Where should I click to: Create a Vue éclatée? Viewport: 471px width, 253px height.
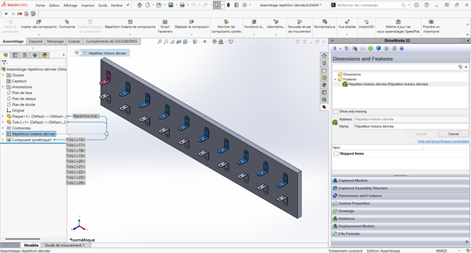click(x=347, y=24)
